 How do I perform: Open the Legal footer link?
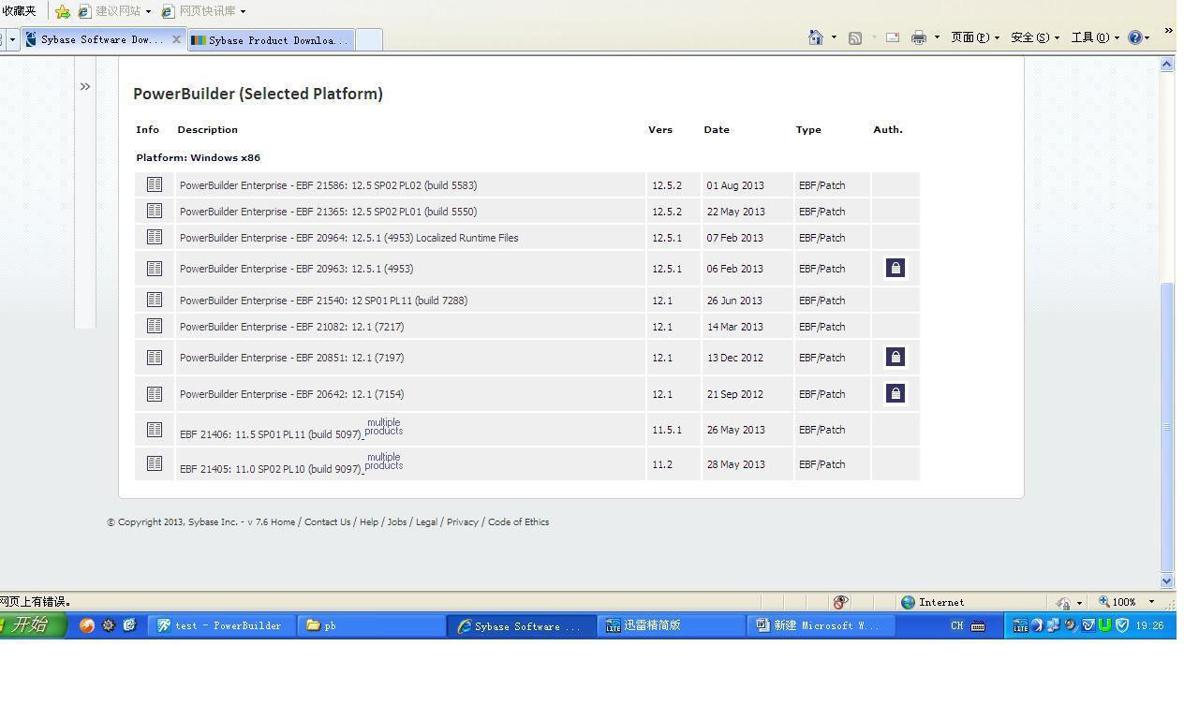(x=426, y=522)
